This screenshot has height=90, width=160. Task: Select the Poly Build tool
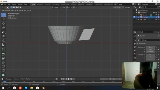coord(3,75)
